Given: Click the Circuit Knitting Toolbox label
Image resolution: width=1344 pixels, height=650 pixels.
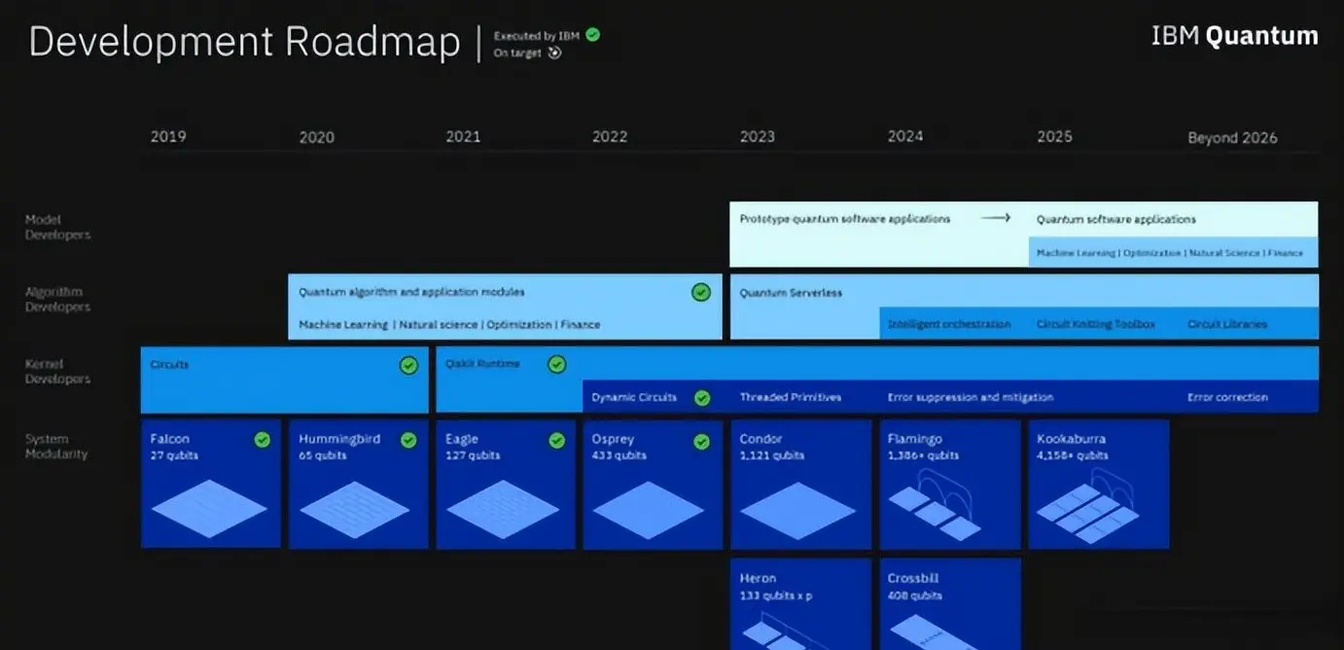Looking at the screenshot, I should tap(1096, 324).
